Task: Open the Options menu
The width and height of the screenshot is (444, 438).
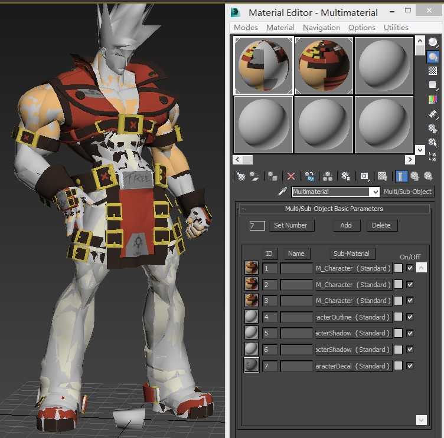Action: (361, 28)
